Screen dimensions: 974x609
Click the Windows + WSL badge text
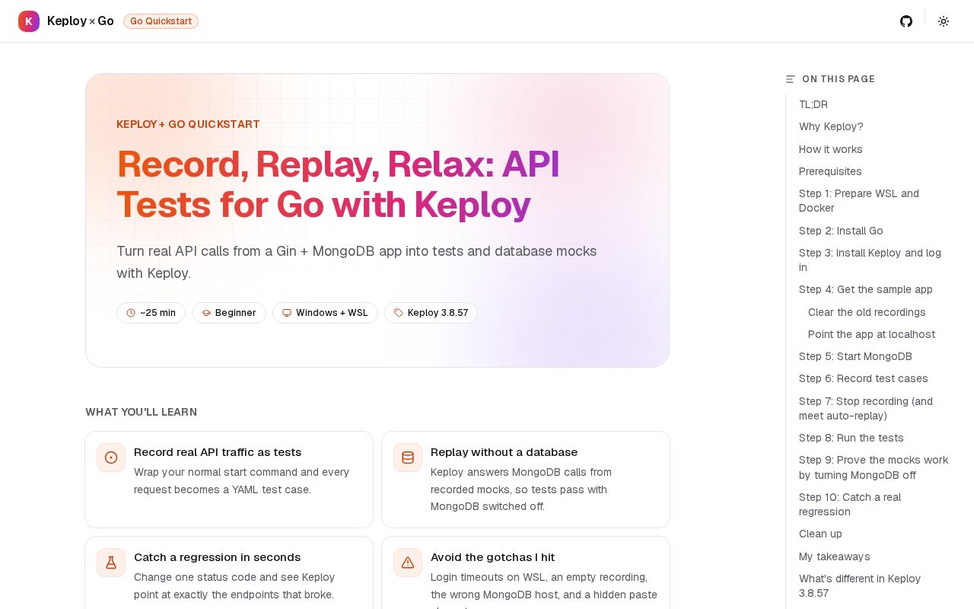point(332,313)
